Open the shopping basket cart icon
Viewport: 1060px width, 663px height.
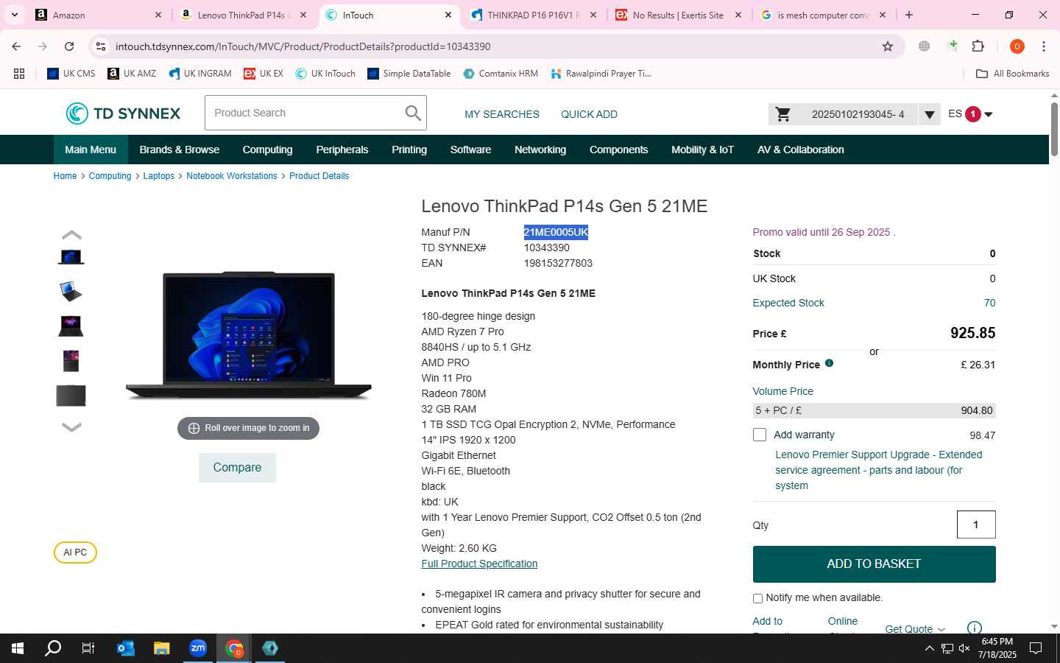783,114
